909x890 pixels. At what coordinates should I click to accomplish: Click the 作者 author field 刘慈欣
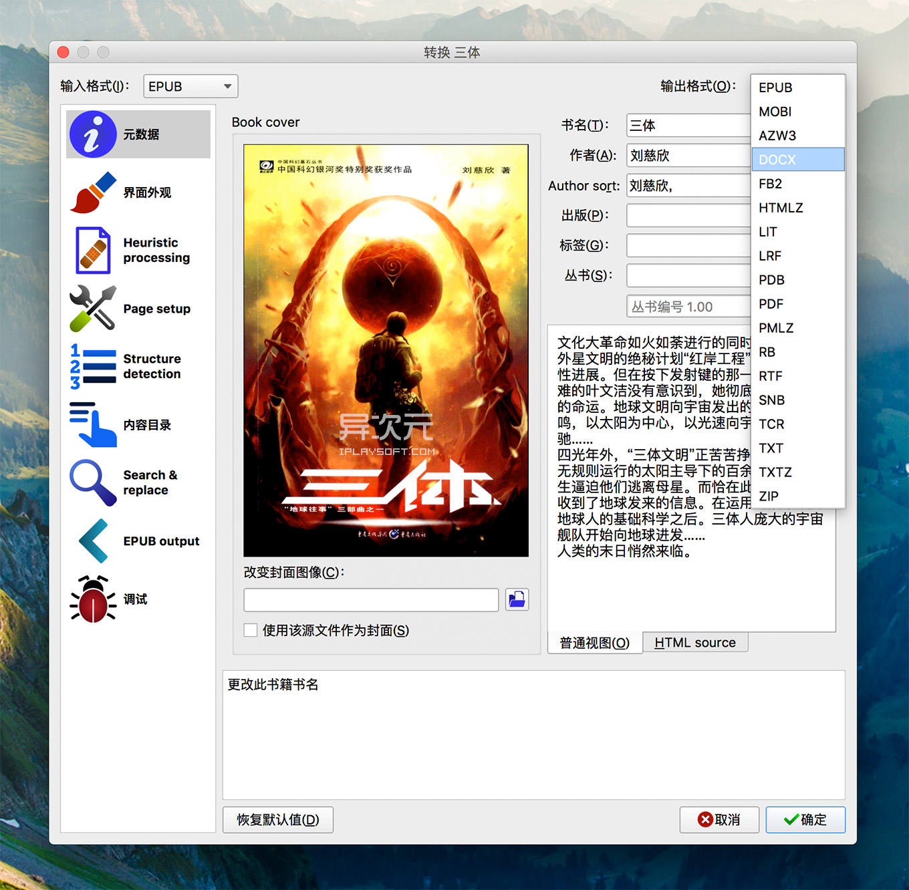coord(688,156)
